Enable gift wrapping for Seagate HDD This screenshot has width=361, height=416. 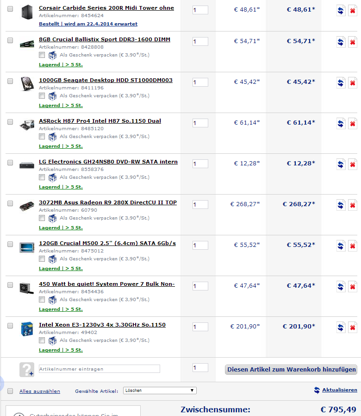pyautogui.click(x=42, y=95)
